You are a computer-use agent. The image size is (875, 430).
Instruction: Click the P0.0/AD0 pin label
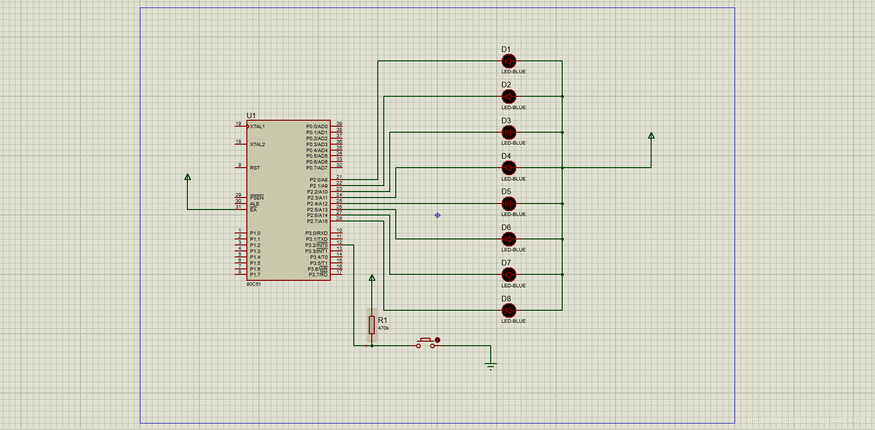point(317,127)
